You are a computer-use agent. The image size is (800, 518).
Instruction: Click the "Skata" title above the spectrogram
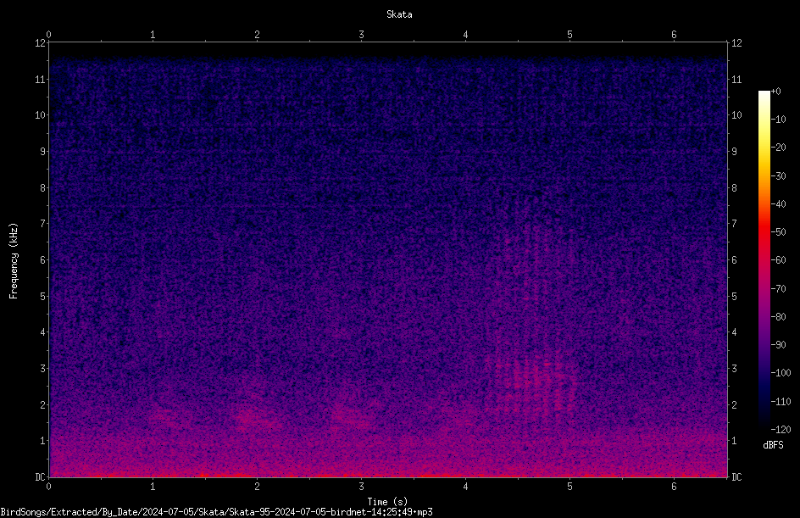[x=399, y=14]
